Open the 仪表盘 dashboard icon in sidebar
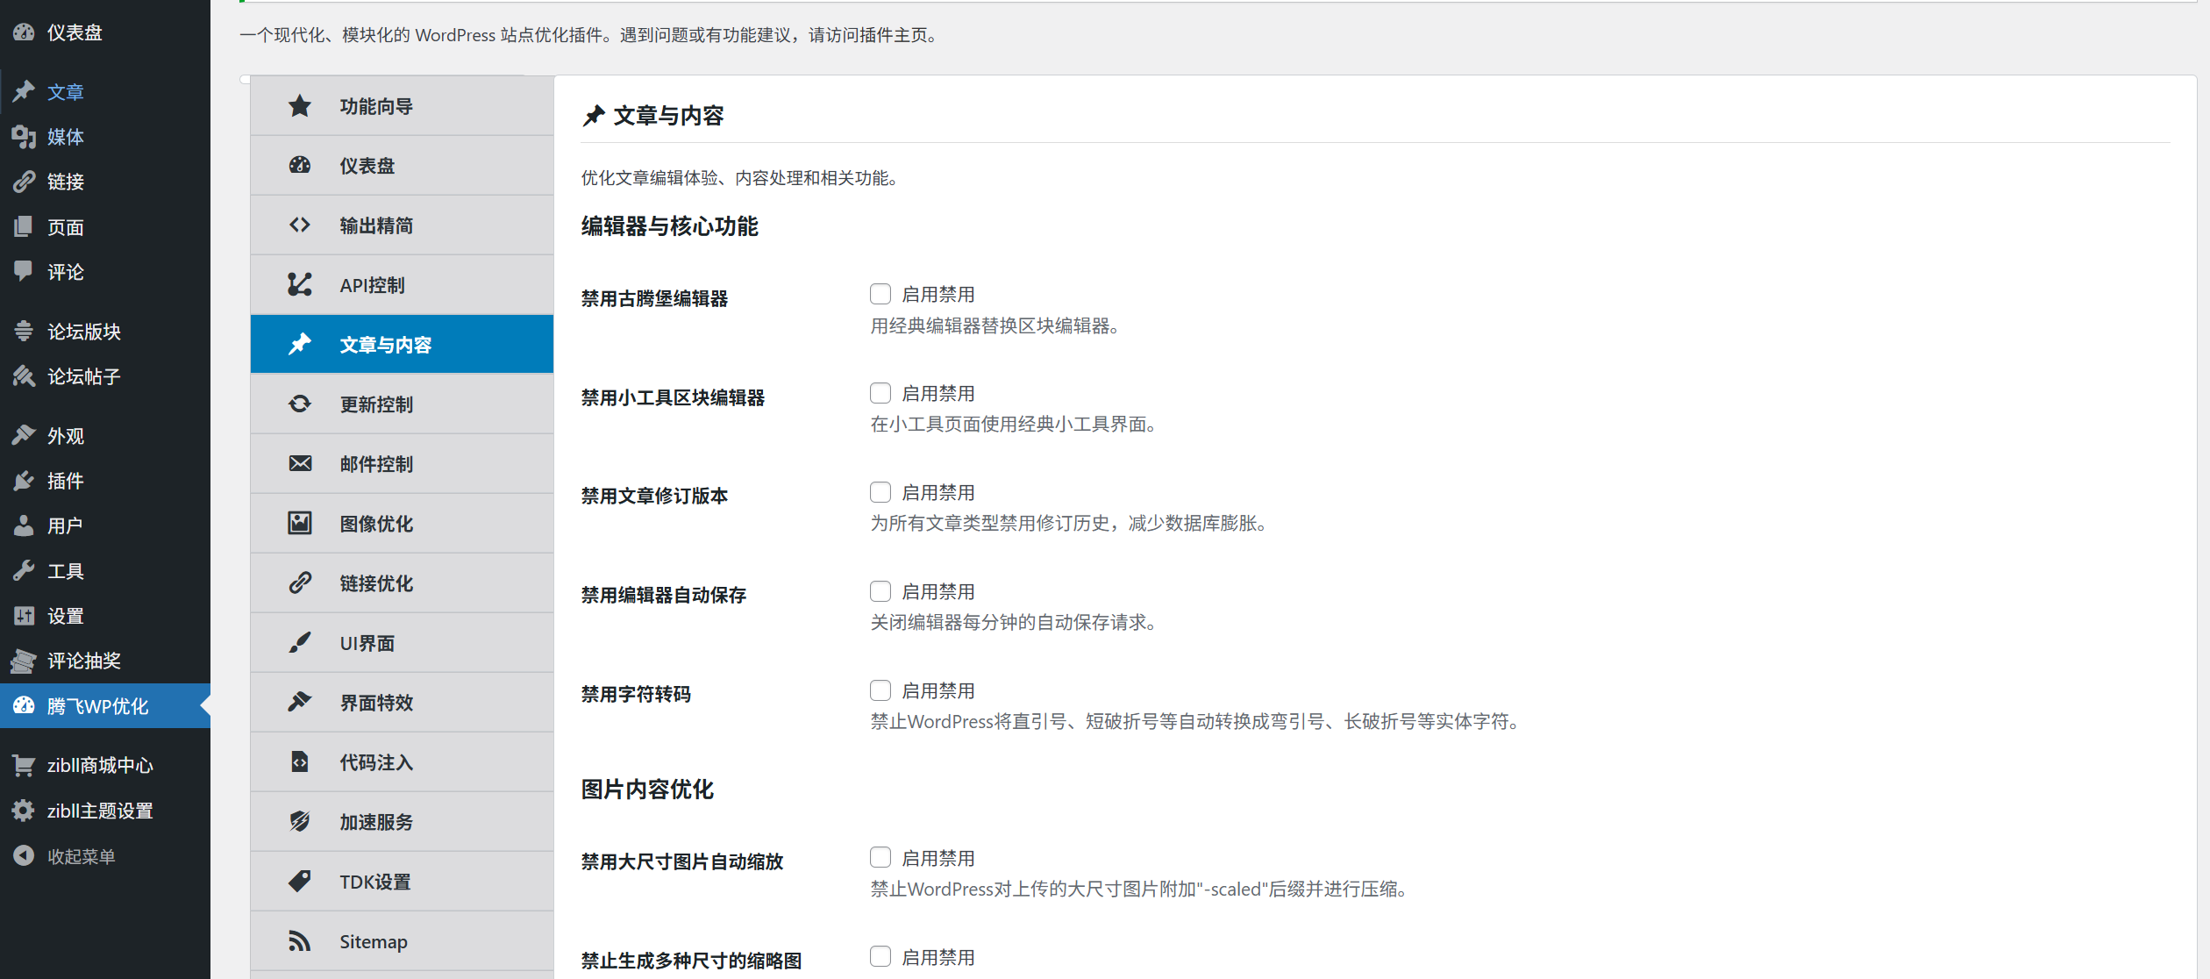Screen dimensions: 2210x979 pos(24,32)
